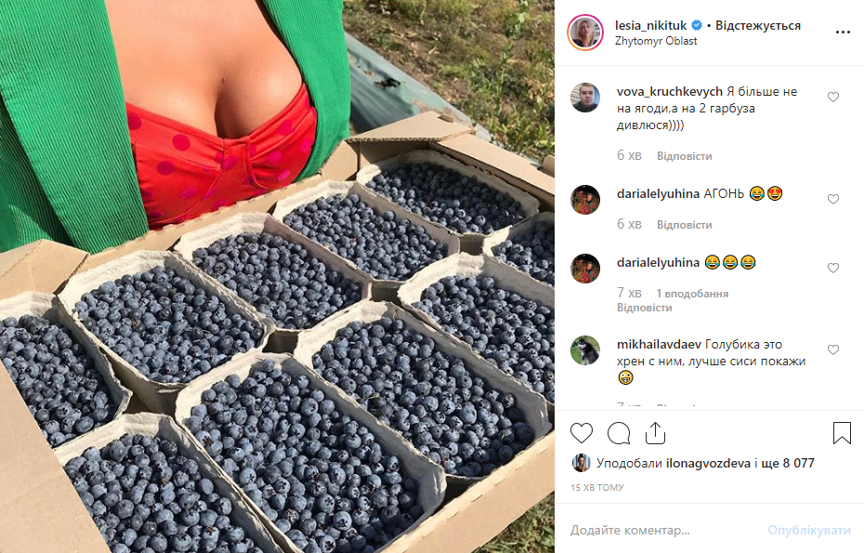Image resolution: width=864 pixels, height=553 pixels.
Task: Open Zhytomyr Oblast location link
Action: coord(656,41)
